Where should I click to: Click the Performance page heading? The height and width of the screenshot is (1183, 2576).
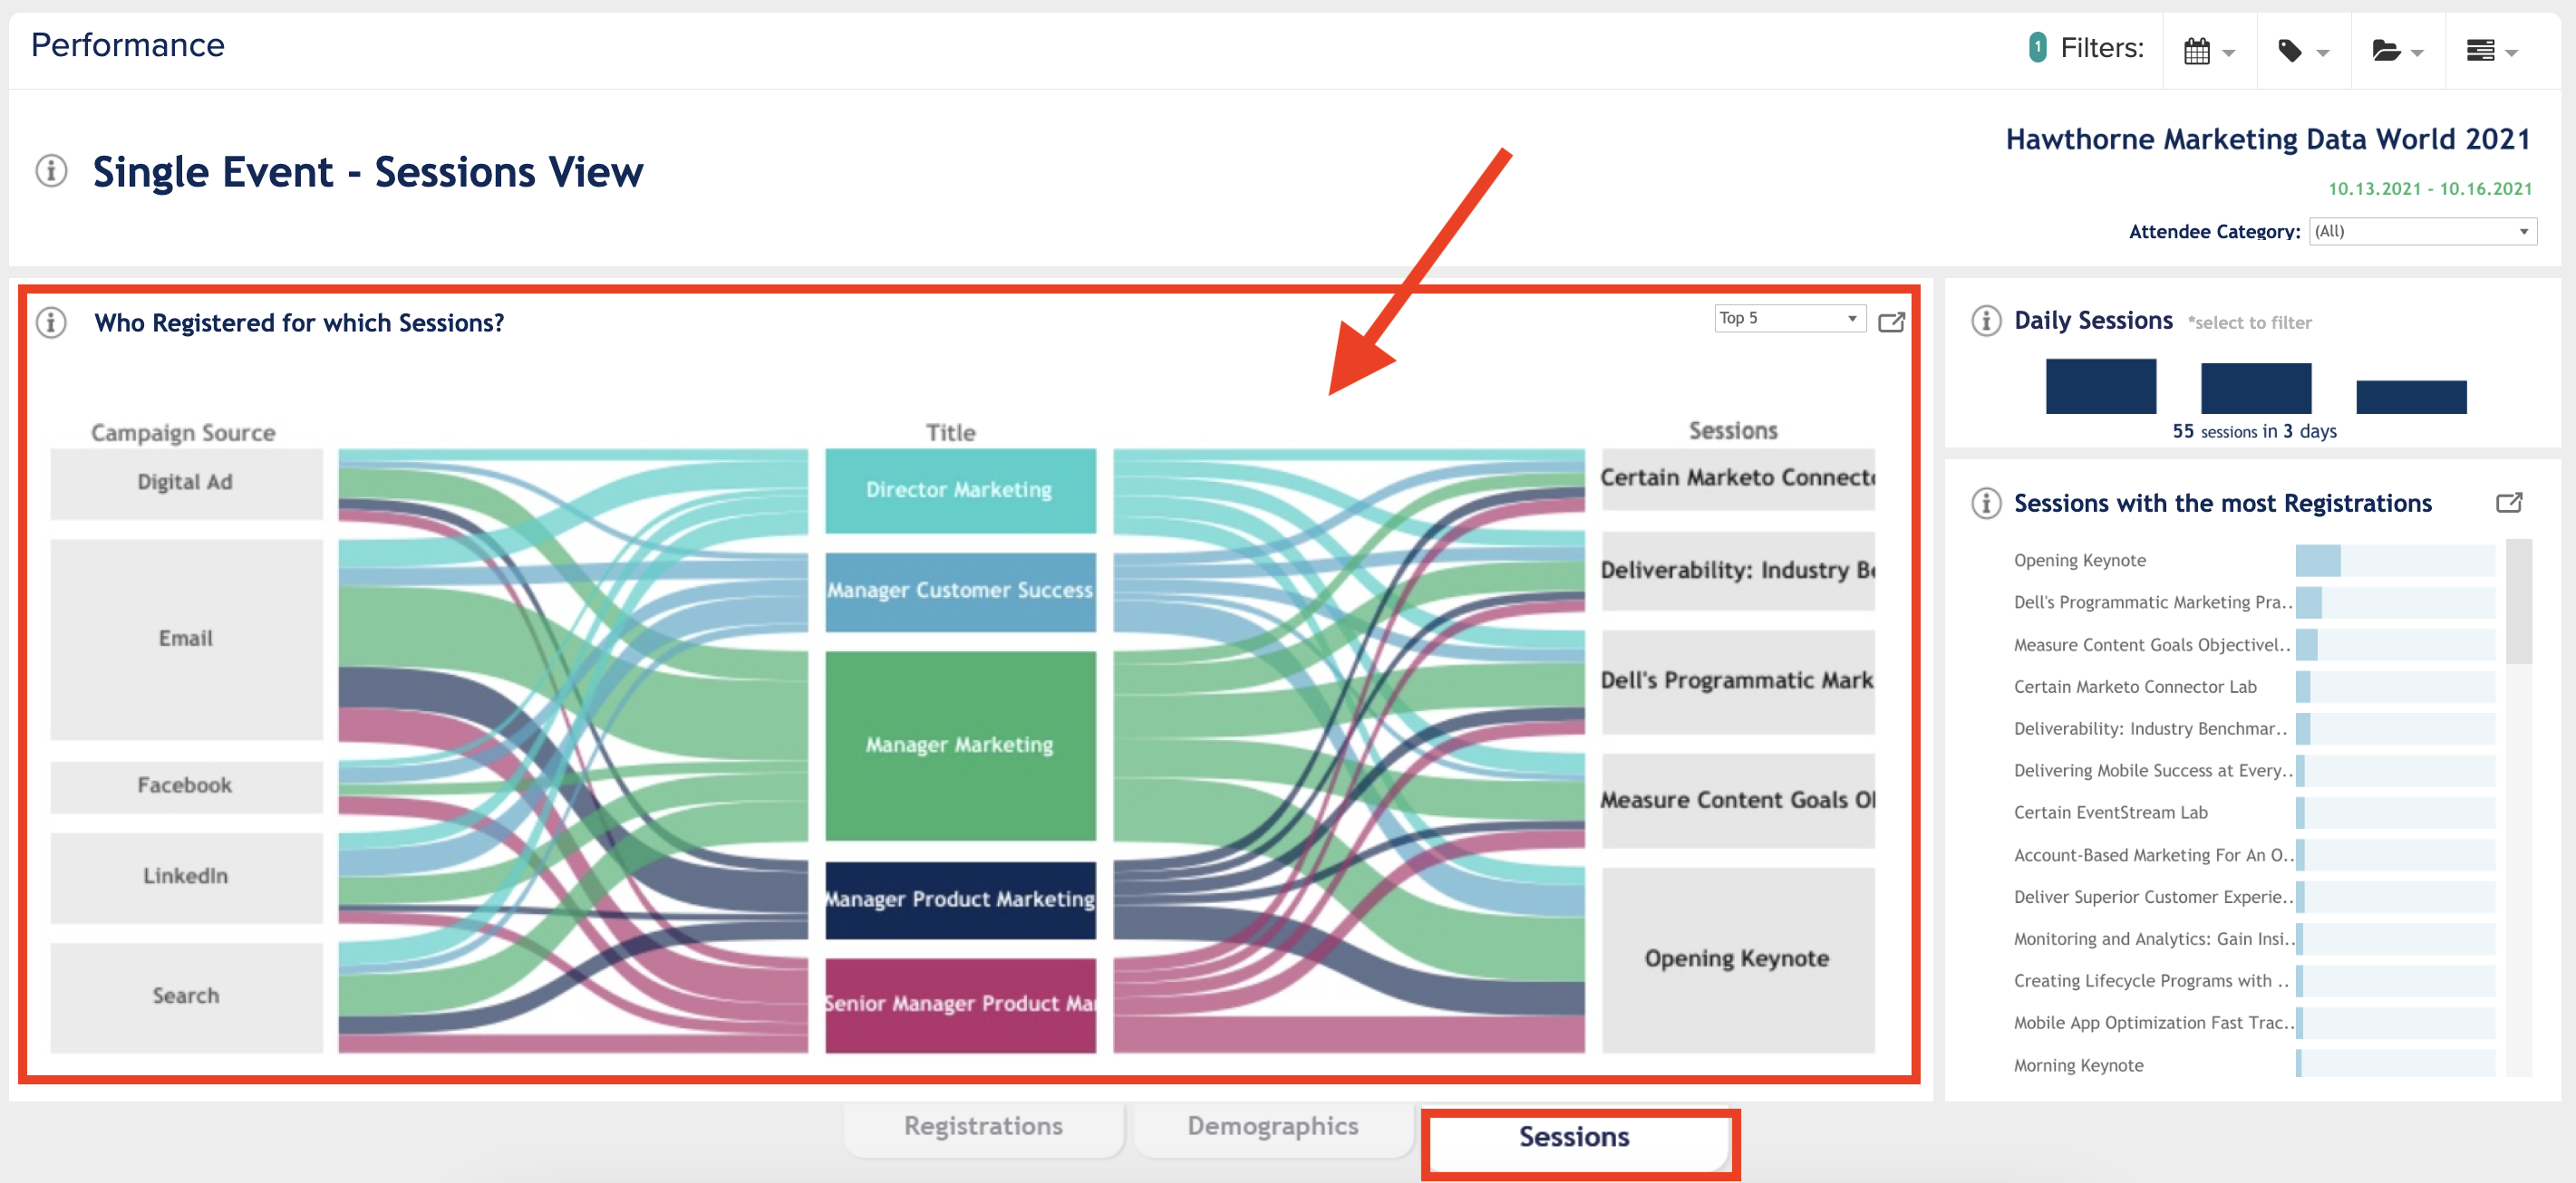click(128, 45)
